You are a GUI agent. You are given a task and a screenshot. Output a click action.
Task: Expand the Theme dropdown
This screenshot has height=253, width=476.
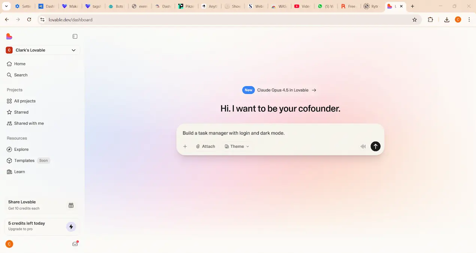click(237, 147)
